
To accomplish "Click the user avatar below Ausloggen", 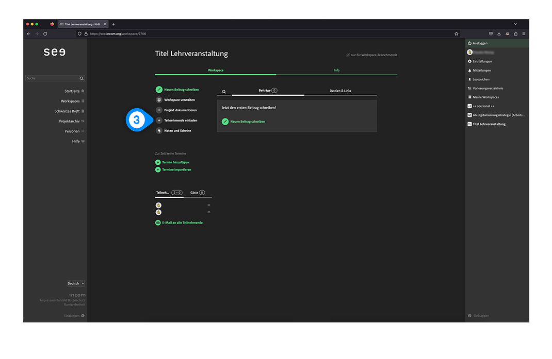I will tap(469, 53).
